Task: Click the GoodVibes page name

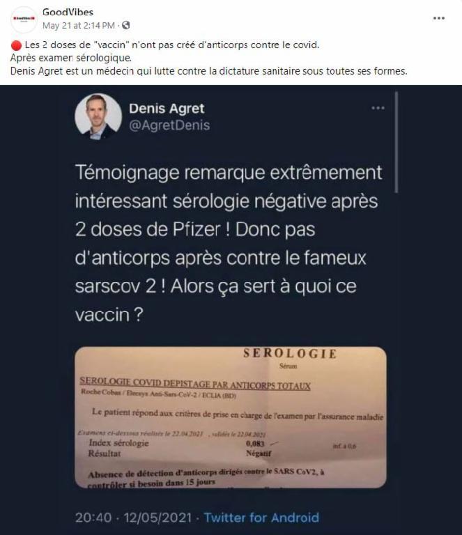Action: (x=68, y=12)
